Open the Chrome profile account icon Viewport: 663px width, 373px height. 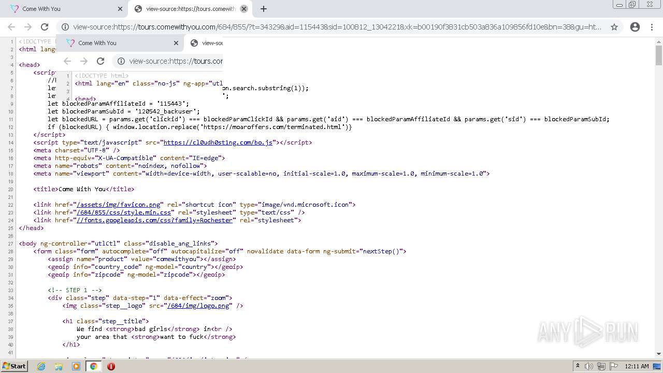point(635,27)
